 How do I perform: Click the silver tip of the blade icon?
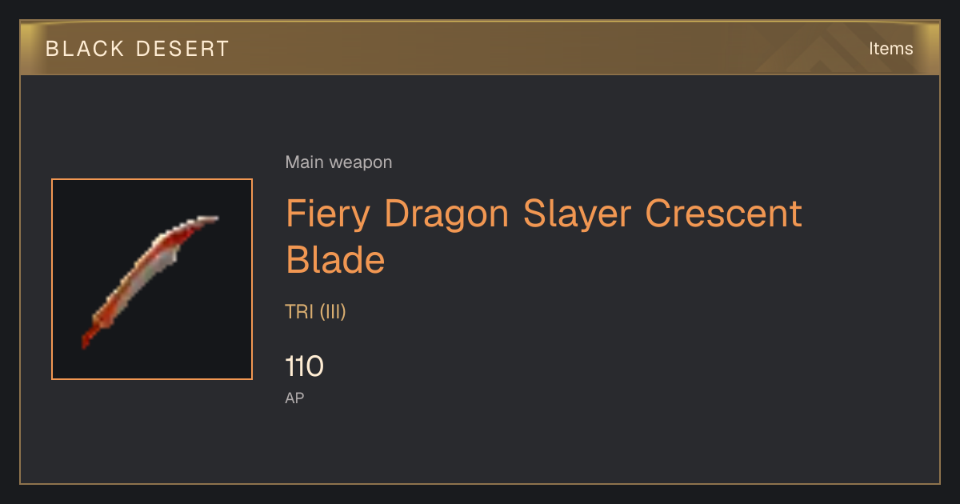point(205,219)
